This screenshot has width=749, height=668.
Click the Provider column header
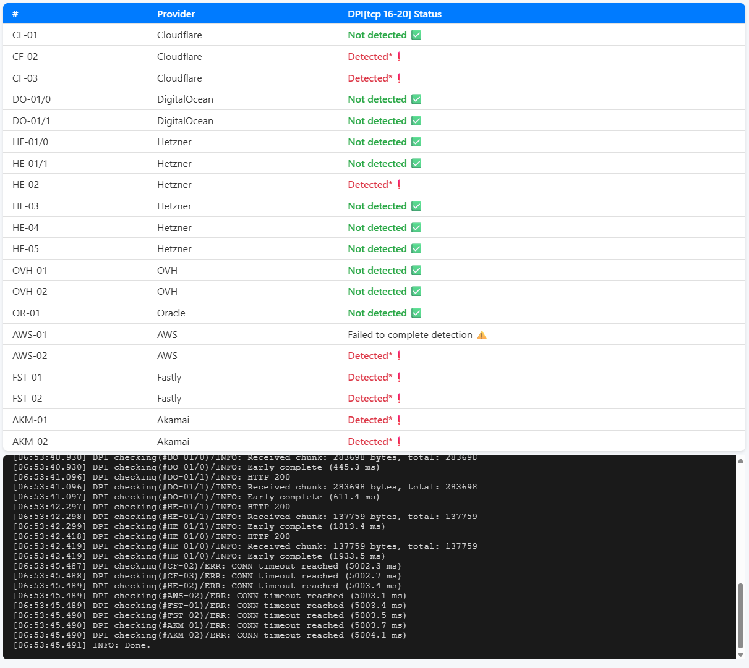(x=176, y=14)
